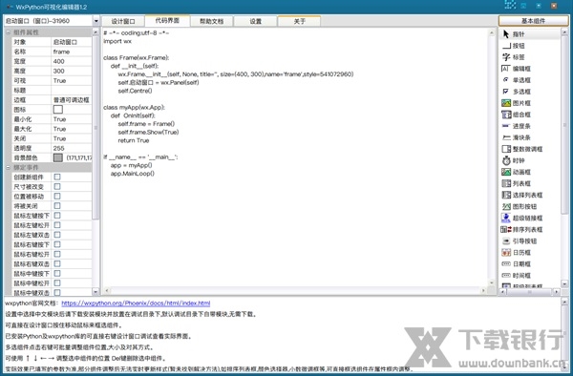Pick the 单选框 radio button component
573x376 pixels.
517,80
